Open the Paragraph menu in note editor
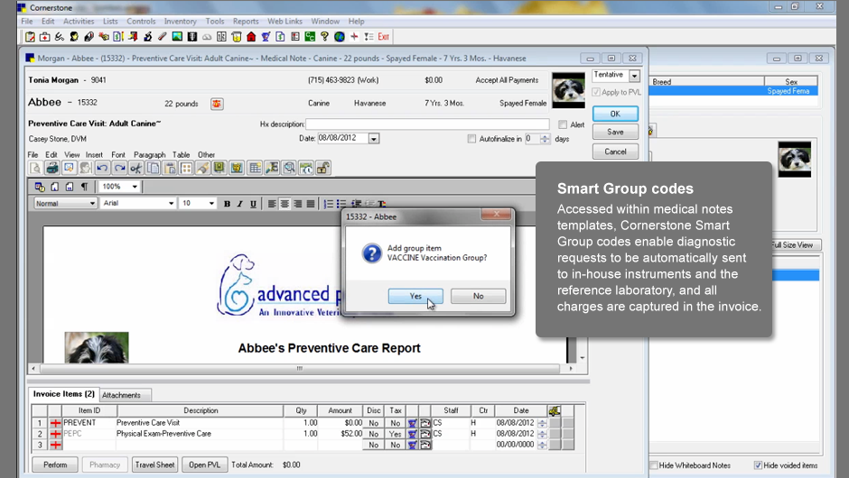Screen dimensions: 849x478 [x=149, y=154]
